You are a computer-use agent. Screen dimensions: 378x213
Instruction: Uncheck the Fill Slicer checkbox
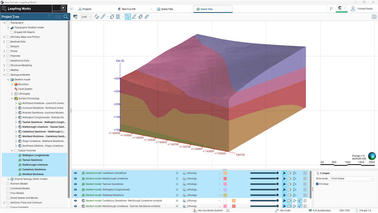pyautogui.click(x=317, y=184)
